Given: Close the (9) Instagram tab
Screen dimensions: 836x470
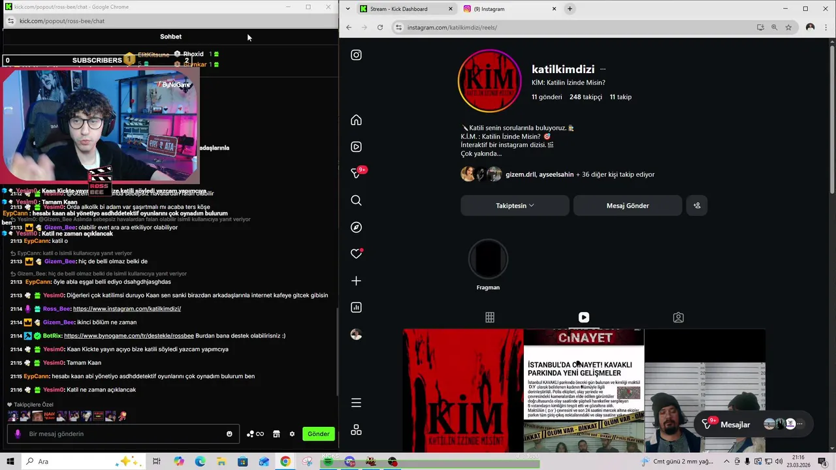Looking at the screenshot, I should [x=554, y=9].
